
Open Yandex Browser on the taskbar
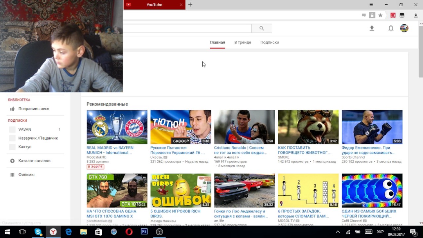(x=53, y=232)
